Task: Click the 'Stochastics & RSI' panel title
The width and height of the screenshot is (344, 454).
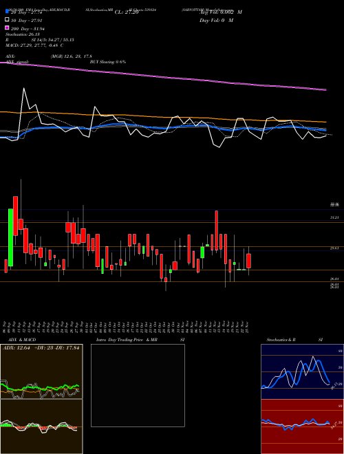Action: (294, 340)
